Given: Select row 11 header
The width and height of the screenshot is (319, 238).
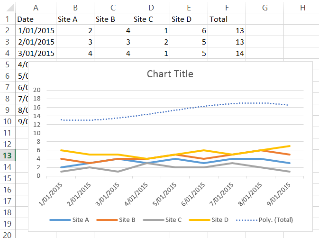Looking at the screenshot, I should (8, 133).
